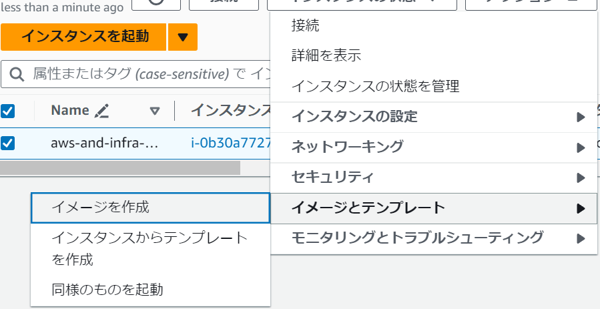Viewport: 600px width, 309px height.
Task: Expand the セキュリティ submenu
Action: tap(434, 178)
